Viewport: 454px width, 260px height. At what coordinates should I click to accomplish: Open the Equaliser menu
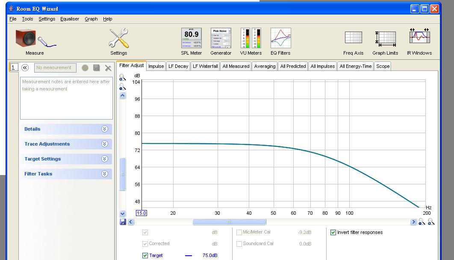pyautogui.click(x=70, y=19)
